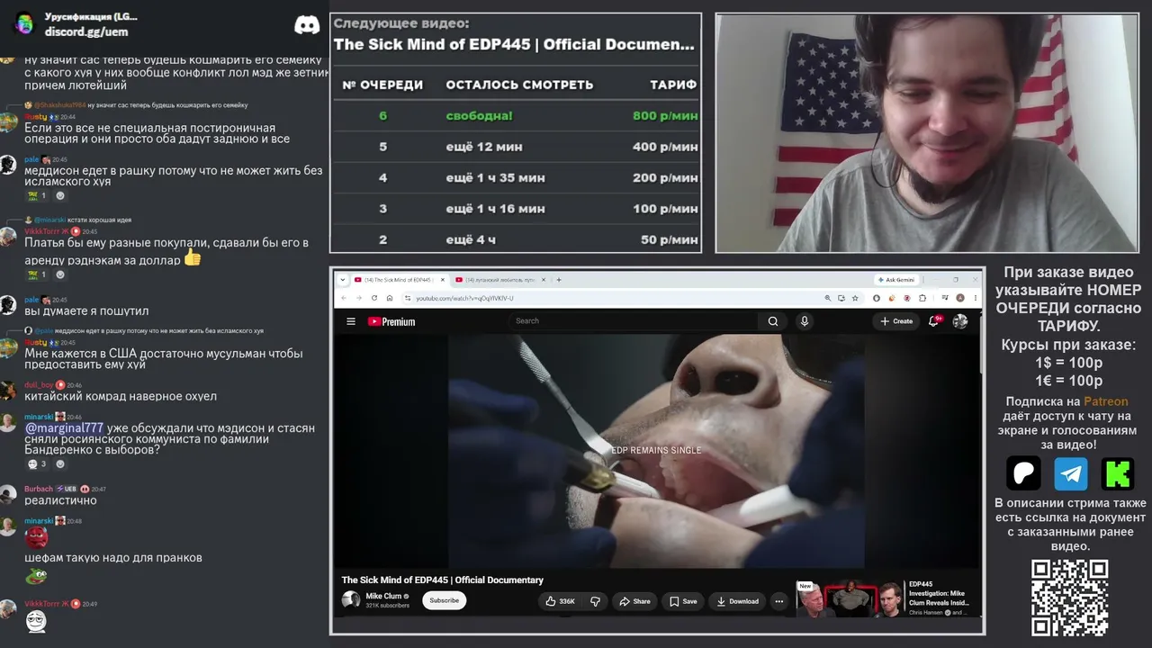This screenshot has height=648, width=1152.
Task: Open a new browser tab
Action: [x=558, y=280]
